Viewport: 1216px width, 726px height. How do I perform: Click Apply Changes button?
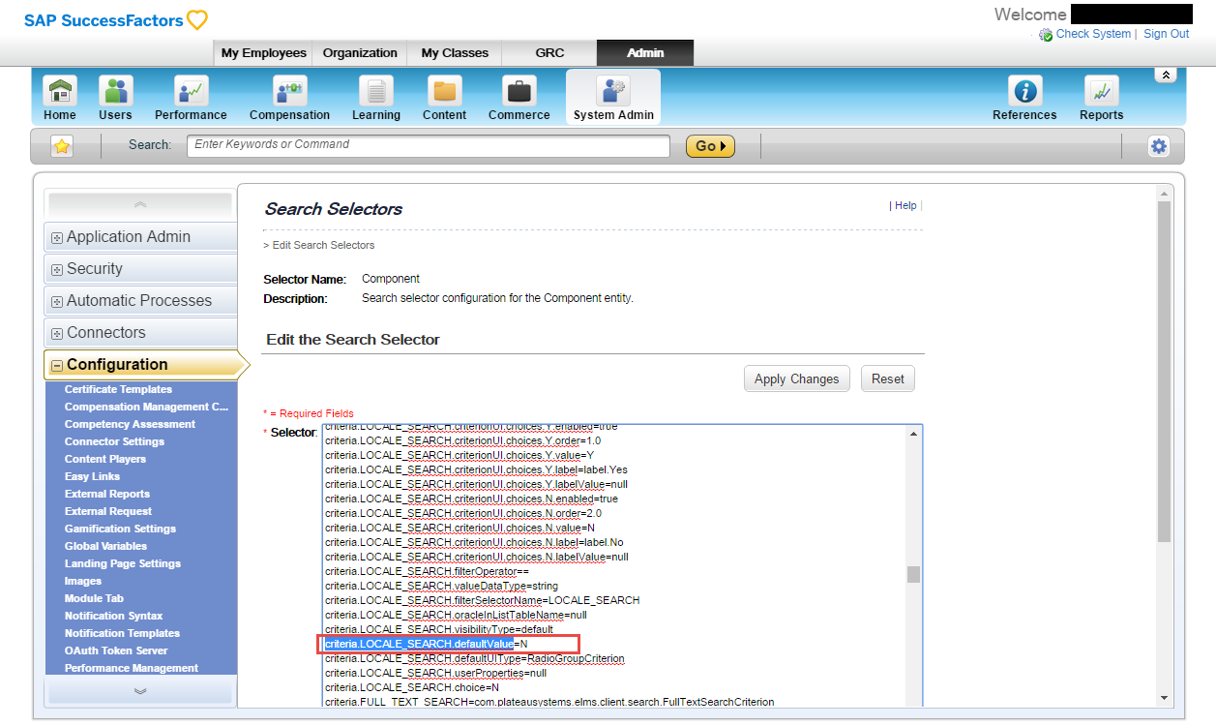(x=796, y=378)
